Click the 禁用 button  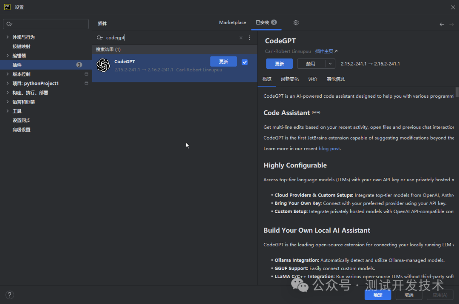tap(311, 64)
